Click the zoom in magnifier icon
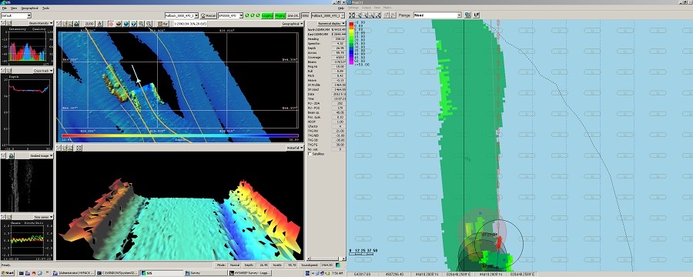This screenshot has height=277, width=693. (x=141, y=23)
